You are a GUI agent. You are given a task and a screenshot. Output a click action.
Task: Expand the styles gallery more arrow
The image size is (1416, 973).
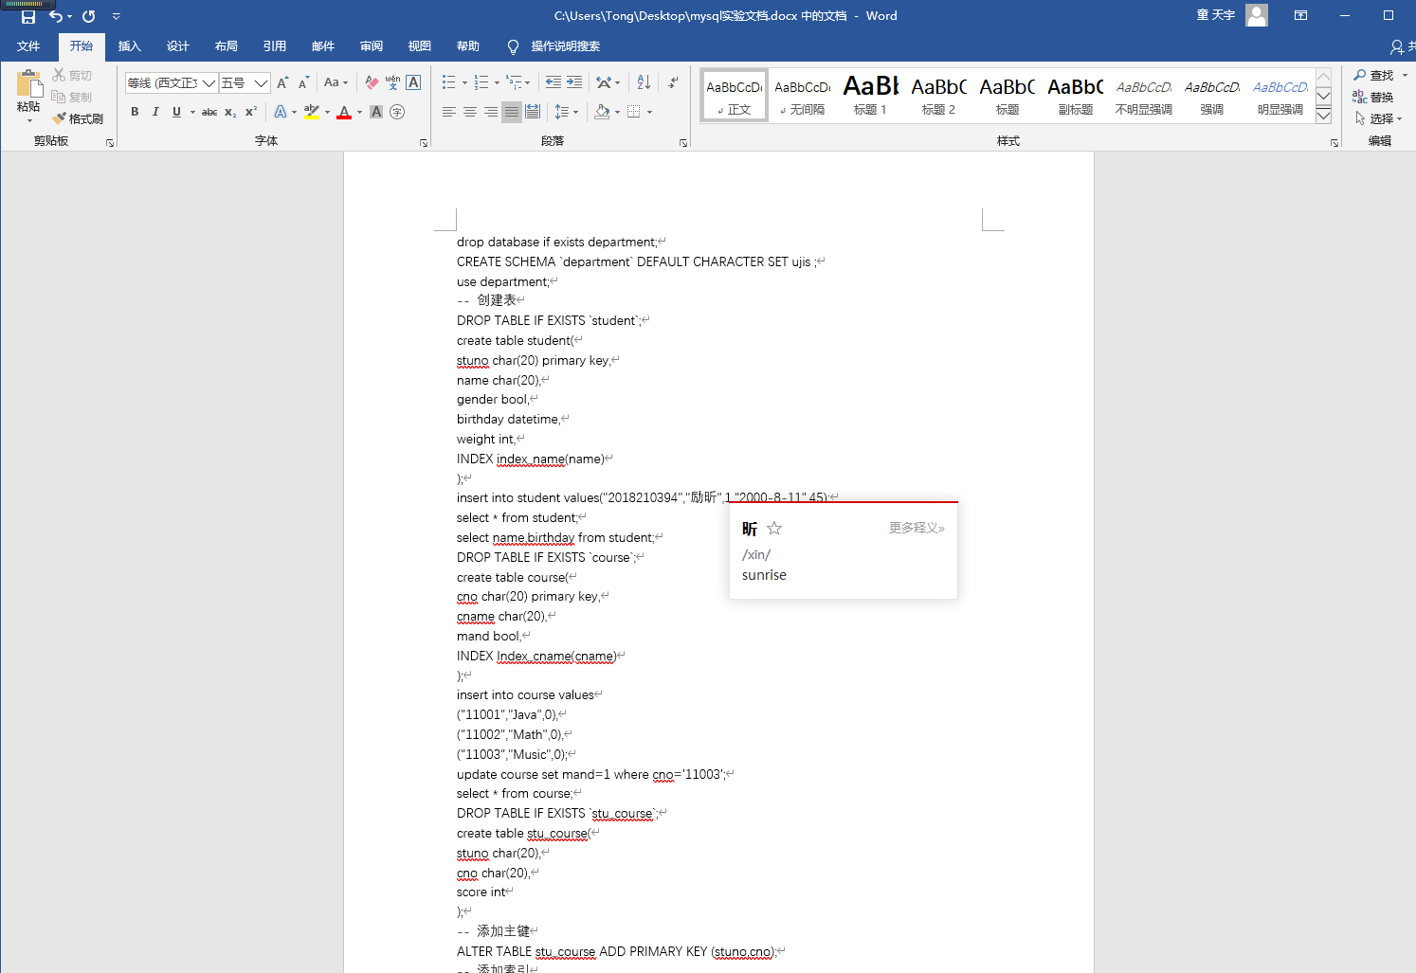[1324, 116]
